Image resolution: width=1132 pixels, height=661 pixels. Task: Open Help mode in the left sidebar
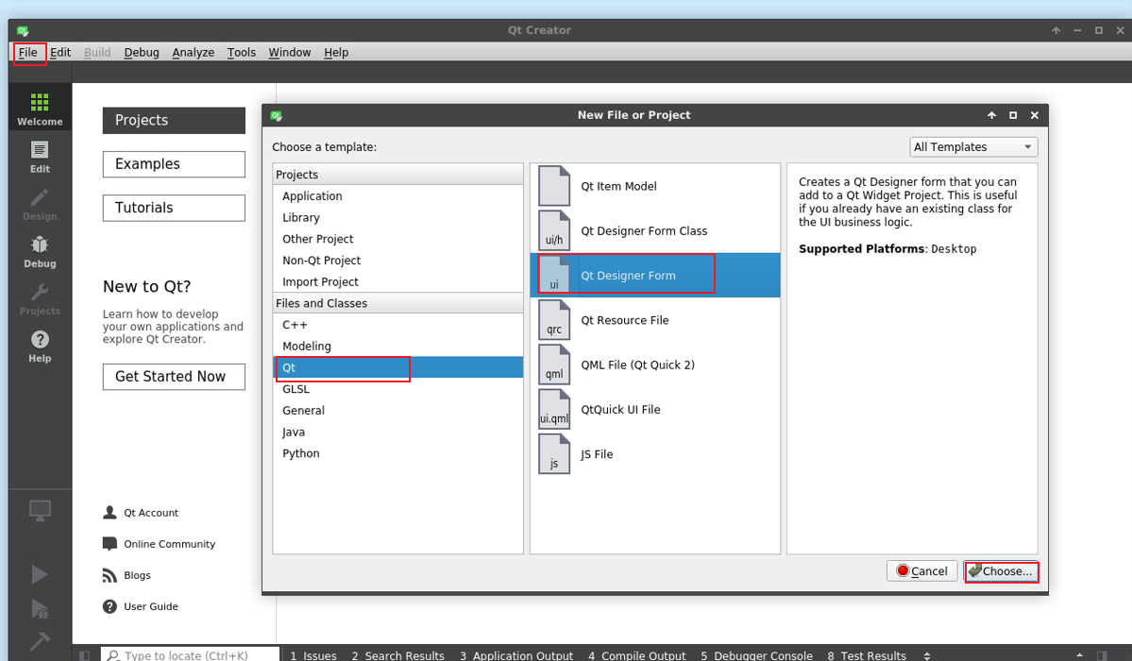[x=40, y=346]
